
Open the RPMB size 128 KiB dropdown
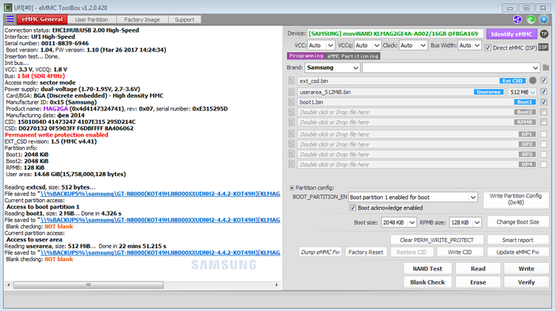point(465,222)
